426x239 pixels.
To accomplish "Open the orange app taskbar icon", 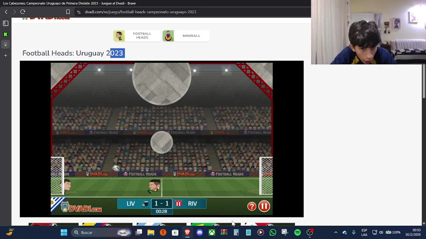I will coord(163,232).
